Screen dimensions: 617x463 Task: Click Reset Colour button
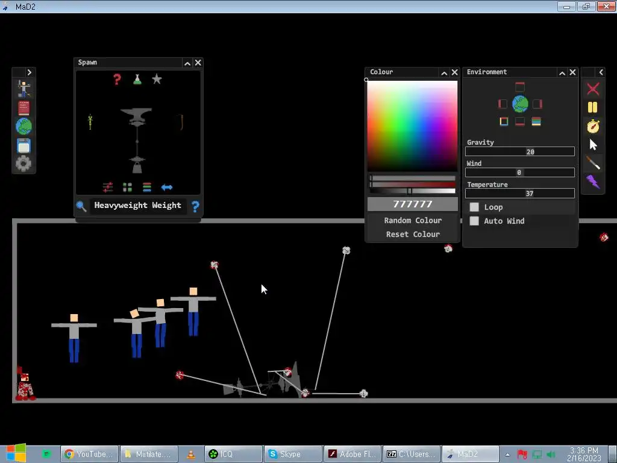click(x=413, y=235)
